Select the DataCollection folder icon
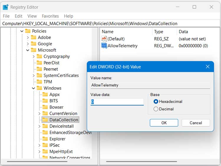Screen dimensions: 221x166 [45, 120]
